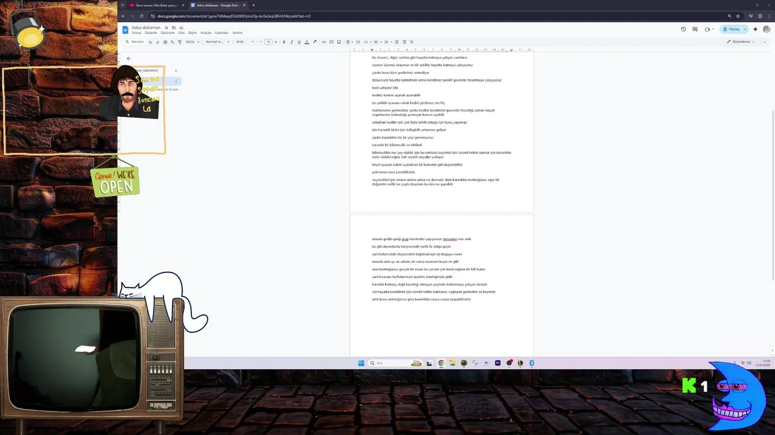
Task: Click the redo icon in Docs toolbar
Action: point(157,42)
